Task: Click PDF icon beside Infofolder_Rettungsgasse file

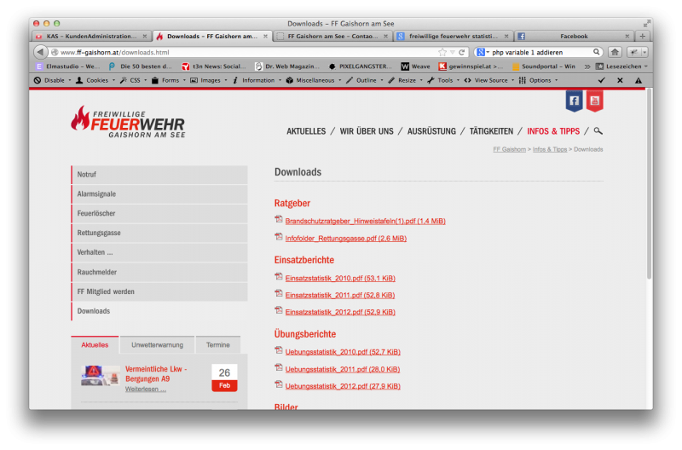Action: pyautogui.click(x=279, y=237)
